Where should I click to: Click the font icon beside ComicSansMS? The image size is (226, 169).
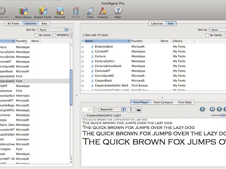point(92,76)
